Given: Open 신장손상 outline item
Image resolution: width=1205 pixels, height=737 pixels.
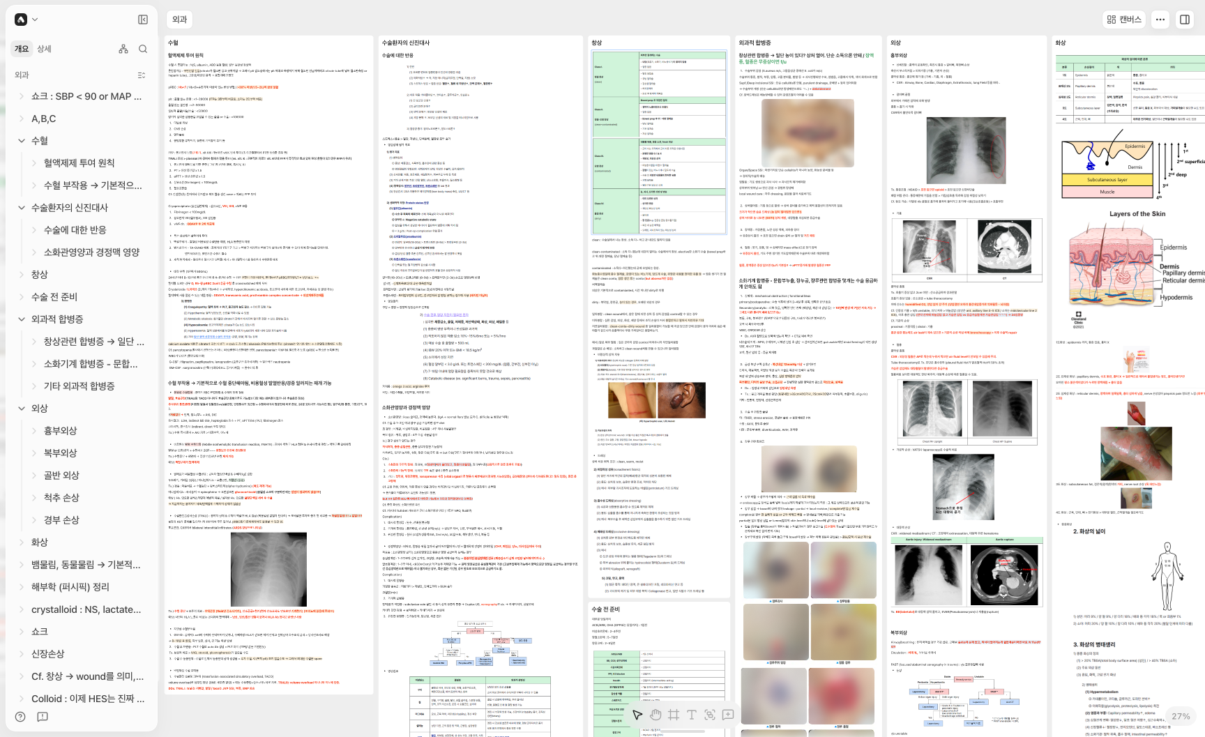Looking at the screenshot, I should (x=47, y=654).
